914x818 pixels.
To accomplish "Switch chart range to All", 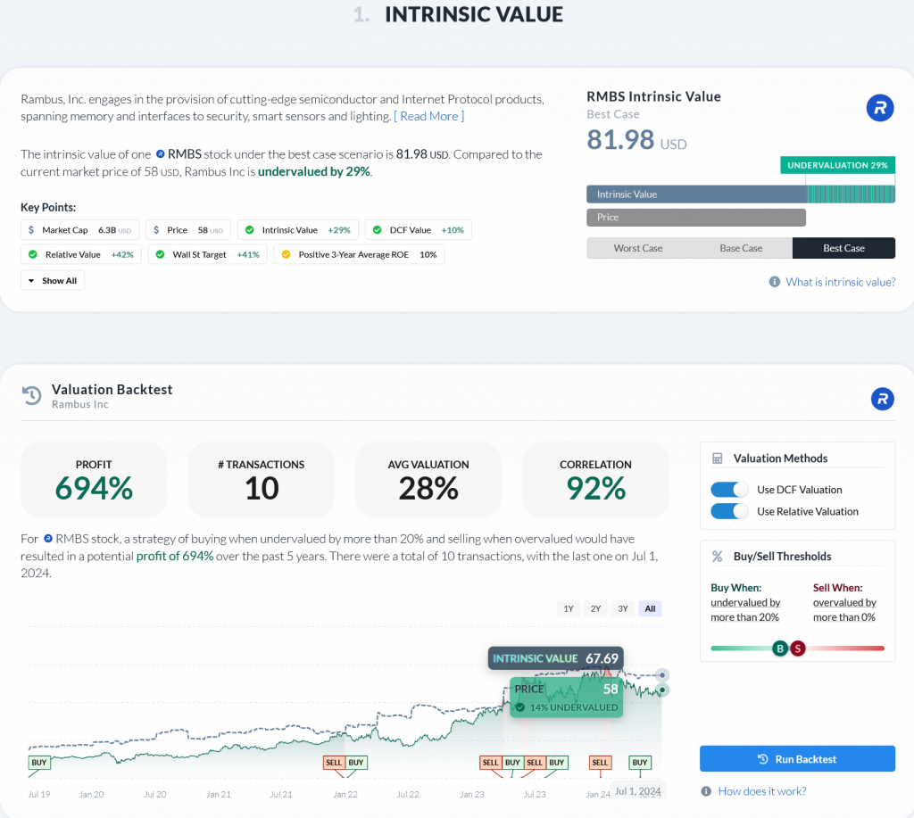I will pos(650,609).
